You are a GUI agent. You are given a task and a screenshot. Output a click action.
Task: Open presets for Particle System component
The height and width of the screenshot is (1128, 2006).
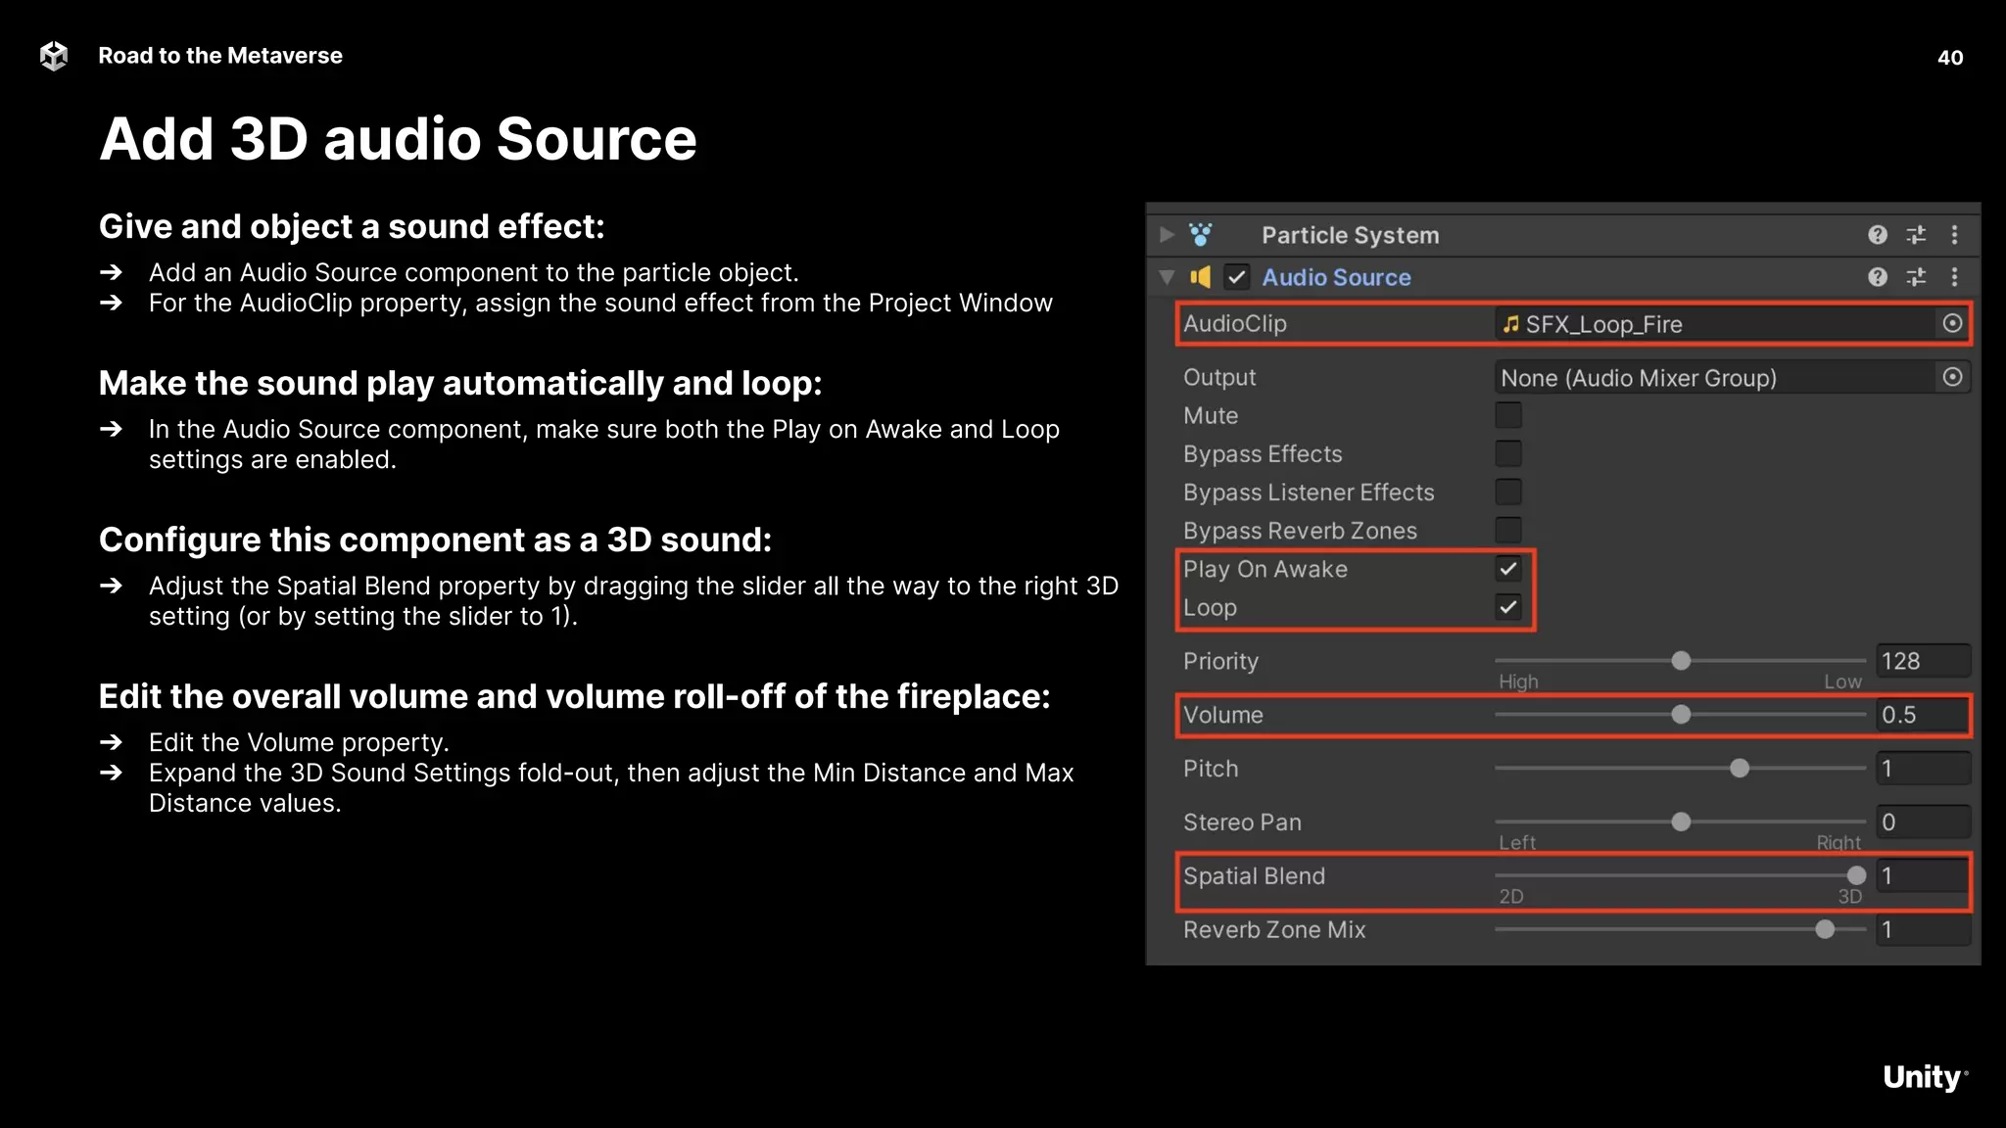tap(1916, 235)
